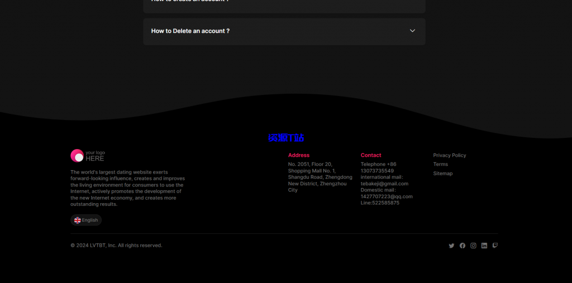
Task: Click the red Address heading
Action: tap(298, 155)
